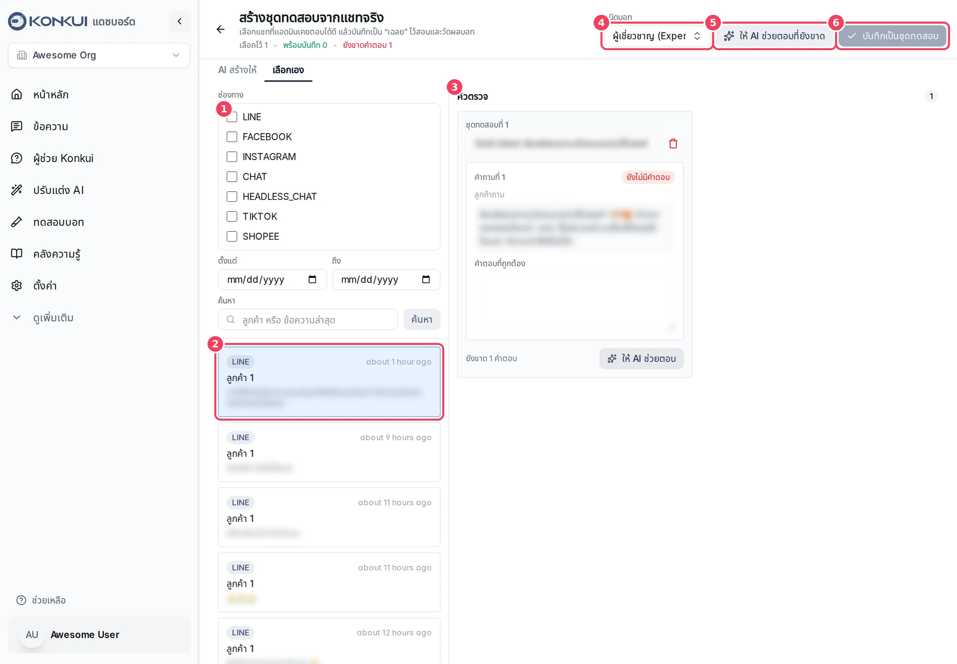Expand the ดูเพิ่มเติม sidebar section
957x664 pixels.
coord(53,318)
